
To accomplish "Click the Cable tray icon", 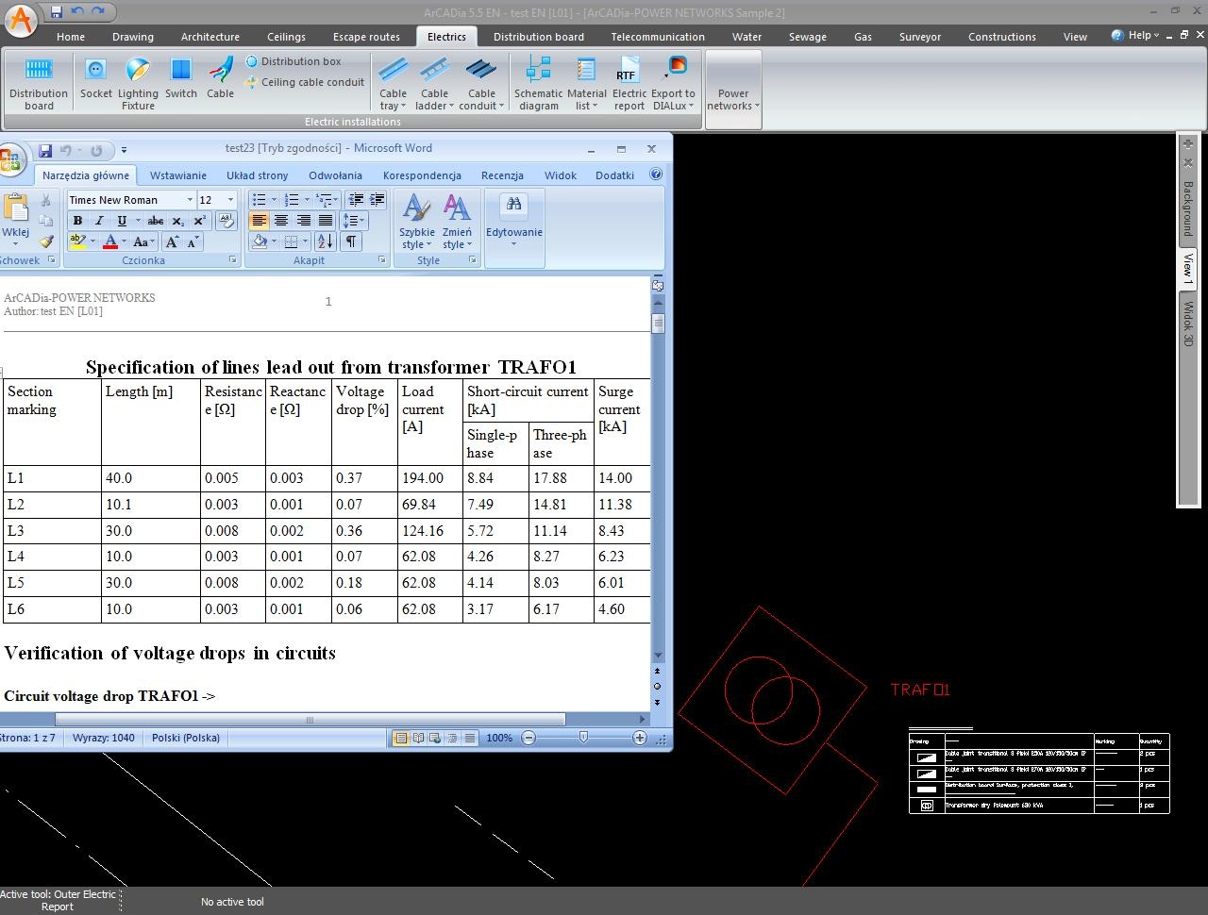I will click(x=393, y=72).
